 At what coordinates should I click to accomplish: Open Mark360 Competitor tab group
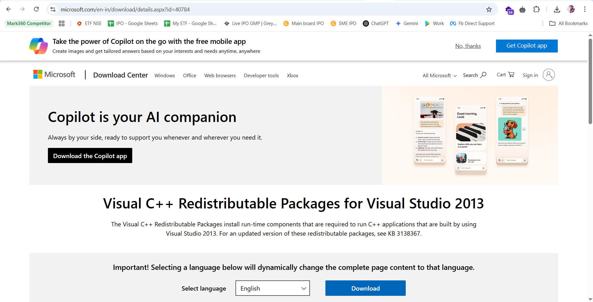(x=29, y=23)
